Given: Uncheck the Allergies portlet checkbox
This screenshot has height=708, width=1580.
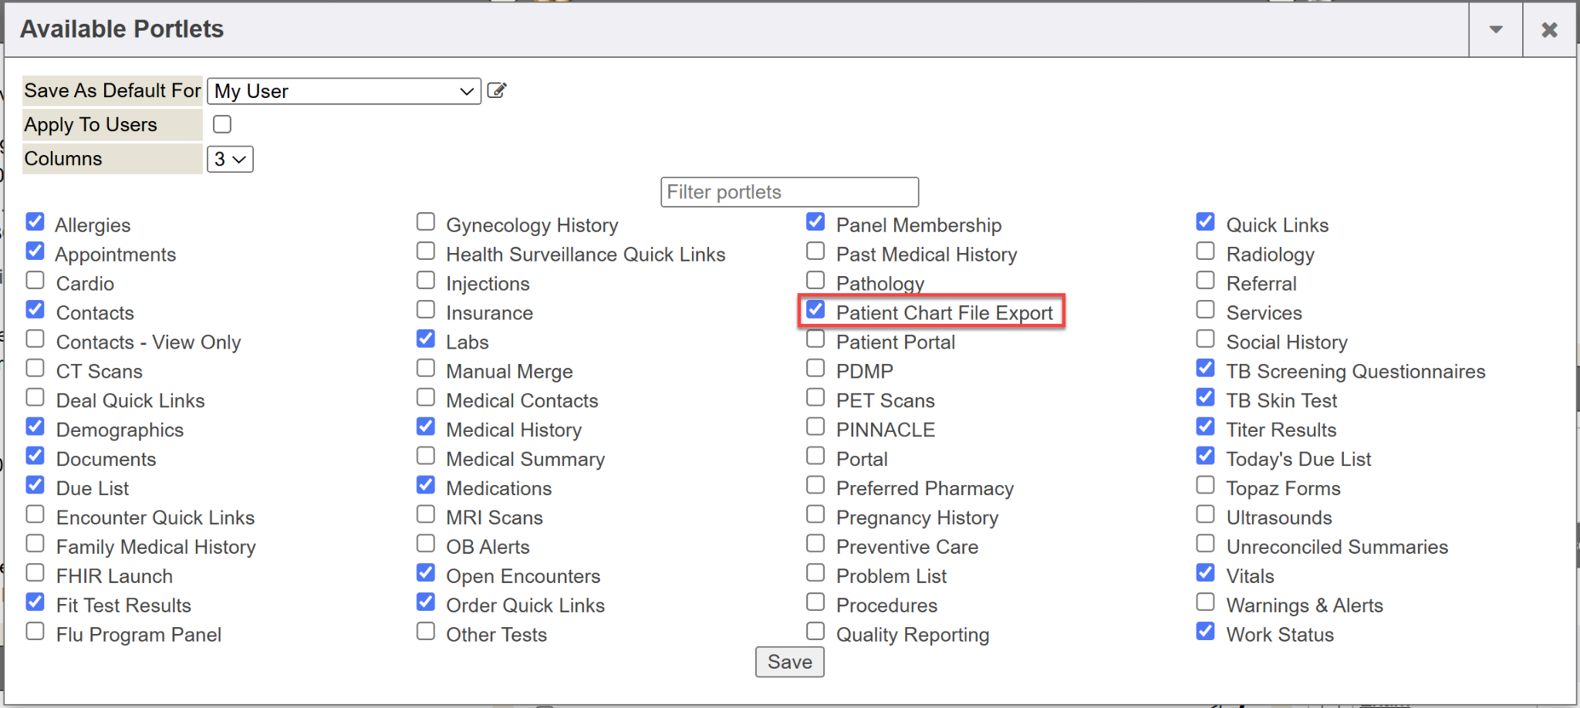Looking at the screenshot, I should click(x=35, y=222).
